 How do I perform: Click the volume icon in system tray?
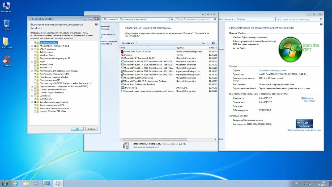[314, 183]
